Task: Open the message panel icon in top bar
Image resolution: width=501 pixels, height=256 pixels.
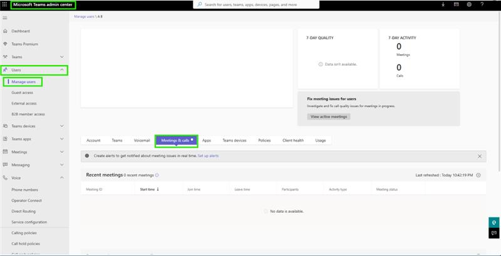Action: [x=456, y=4]
